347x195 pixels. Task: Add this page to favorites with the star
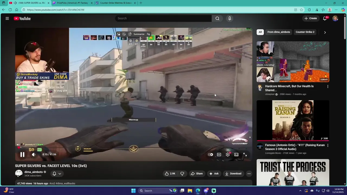[x=301, y=10]
